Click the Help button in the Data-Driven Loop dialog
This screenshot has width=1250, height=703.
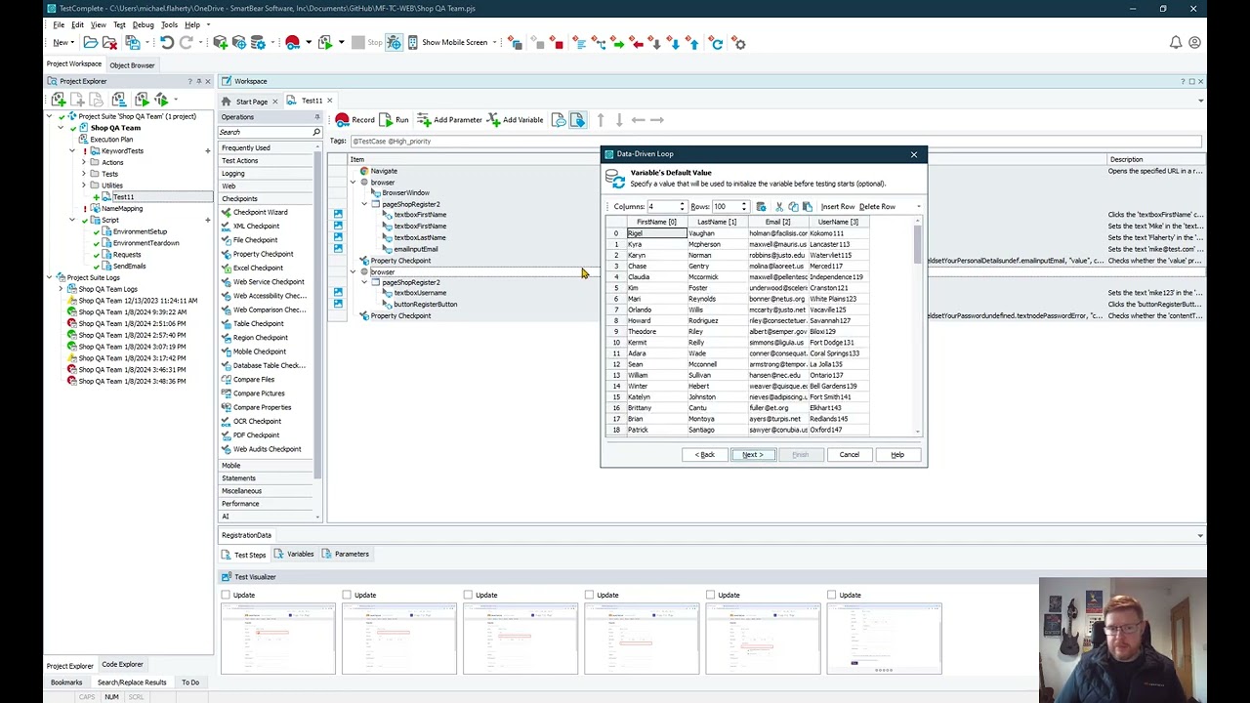click(897, 455)
